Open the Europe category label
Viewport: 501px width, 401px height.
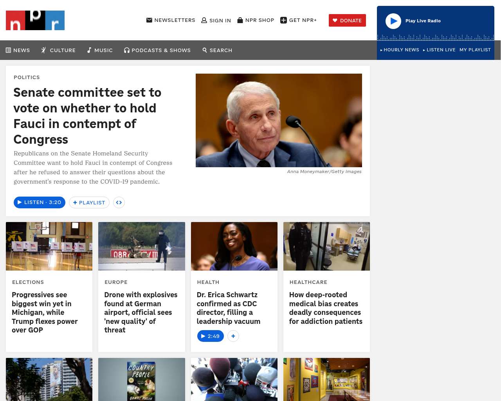tap(116, 282)
